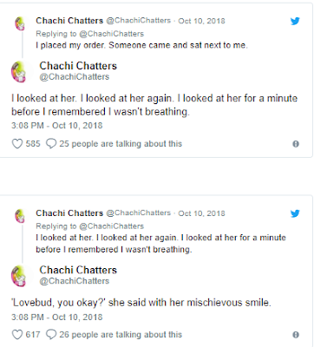Open '26 people are talking about this'
The image size is (314, 347).
pyautogui.click(x=121, y=335)
